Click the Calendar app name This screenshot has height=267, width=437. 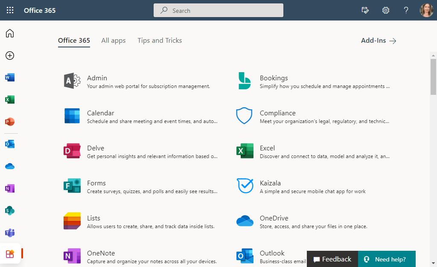100,113
